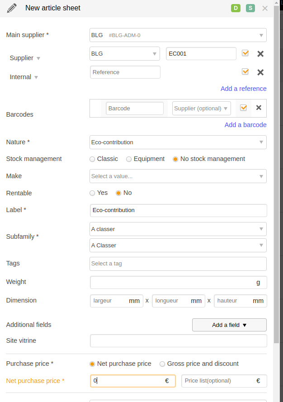This screenshot has width=283, height=402.
Task: Set Rentable to Yes
Action: pos(99,193)
